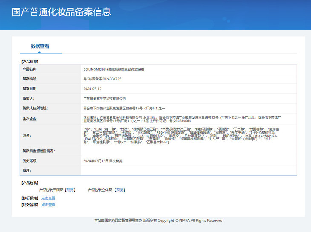Open 预览 link for 产品包装立体图
This screenshot has width=311, height=232.
[121, 190]
